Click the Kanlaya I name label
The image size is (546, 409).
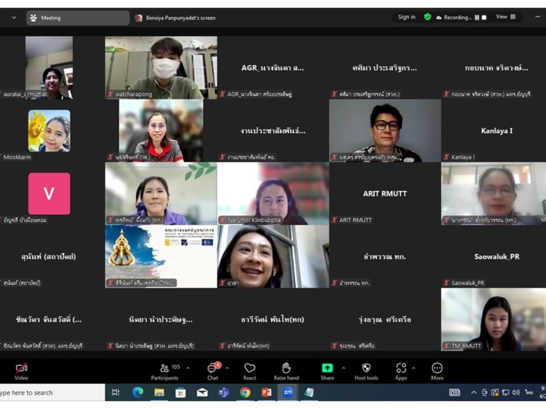(x=463, y=157)
